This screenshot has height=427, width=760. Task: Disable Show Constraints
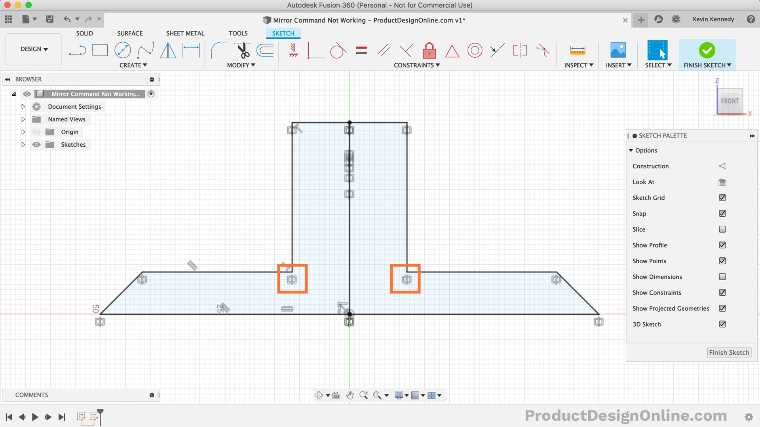click(722, 293)
